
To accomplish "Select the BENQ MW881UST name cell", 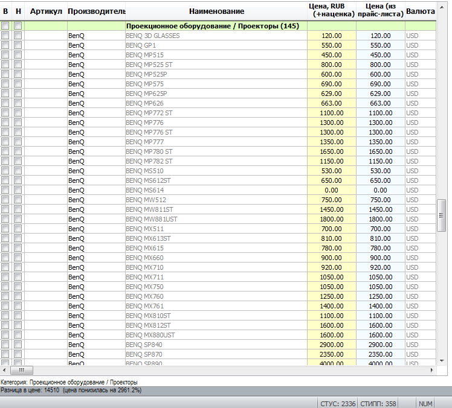I will 216,219.
